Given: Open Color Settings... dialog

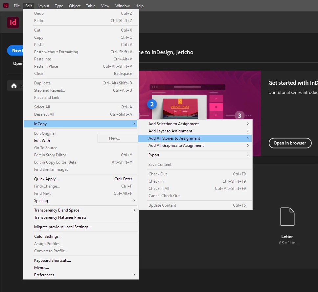Looking at the screenshot, I should click(80, 236).
